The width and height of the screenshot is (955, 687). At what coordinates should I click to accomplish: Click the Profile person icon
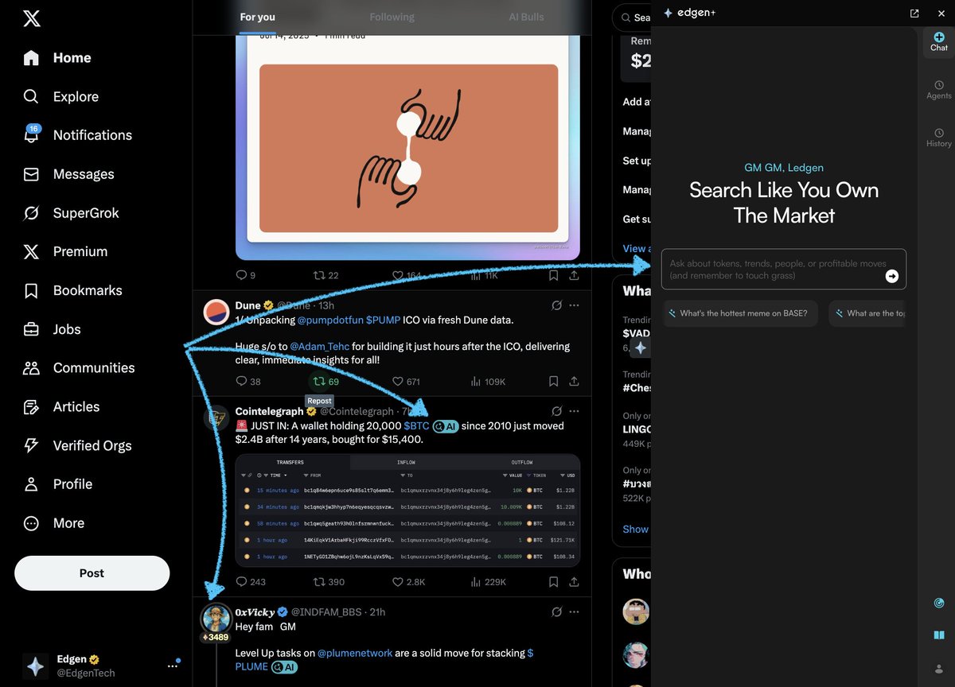[31, 483]
